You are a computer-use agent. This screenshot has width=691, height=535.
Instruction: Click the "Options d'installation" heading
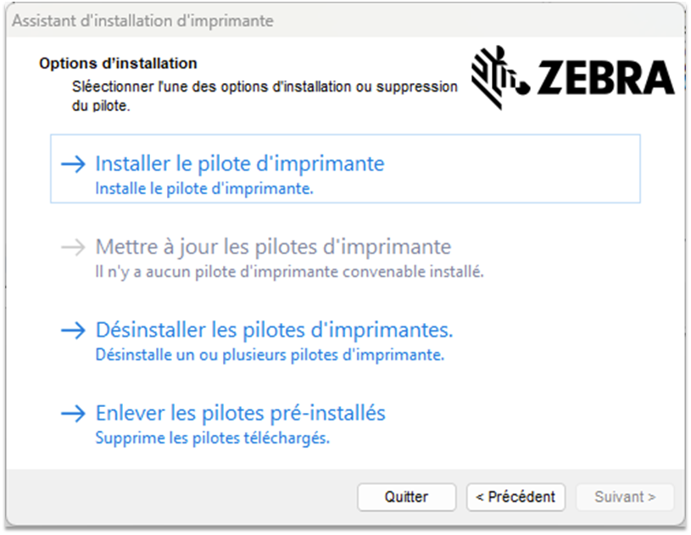(x=118, y=64)
